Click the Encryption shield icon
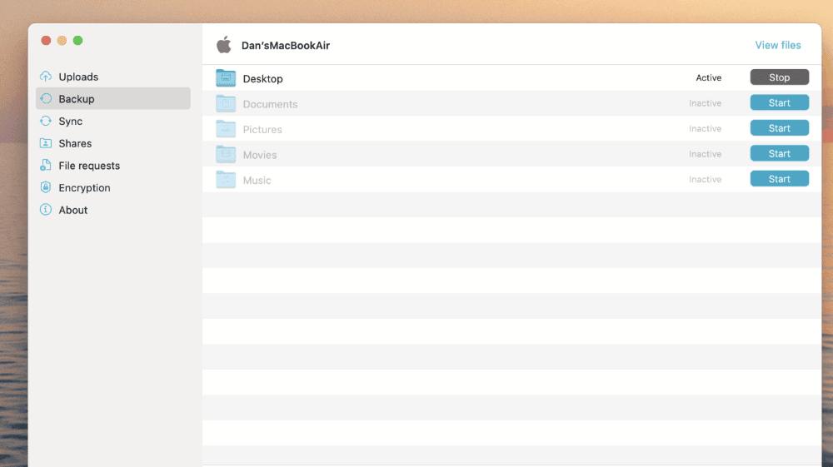833x467 pixels. tap(46, 188)
